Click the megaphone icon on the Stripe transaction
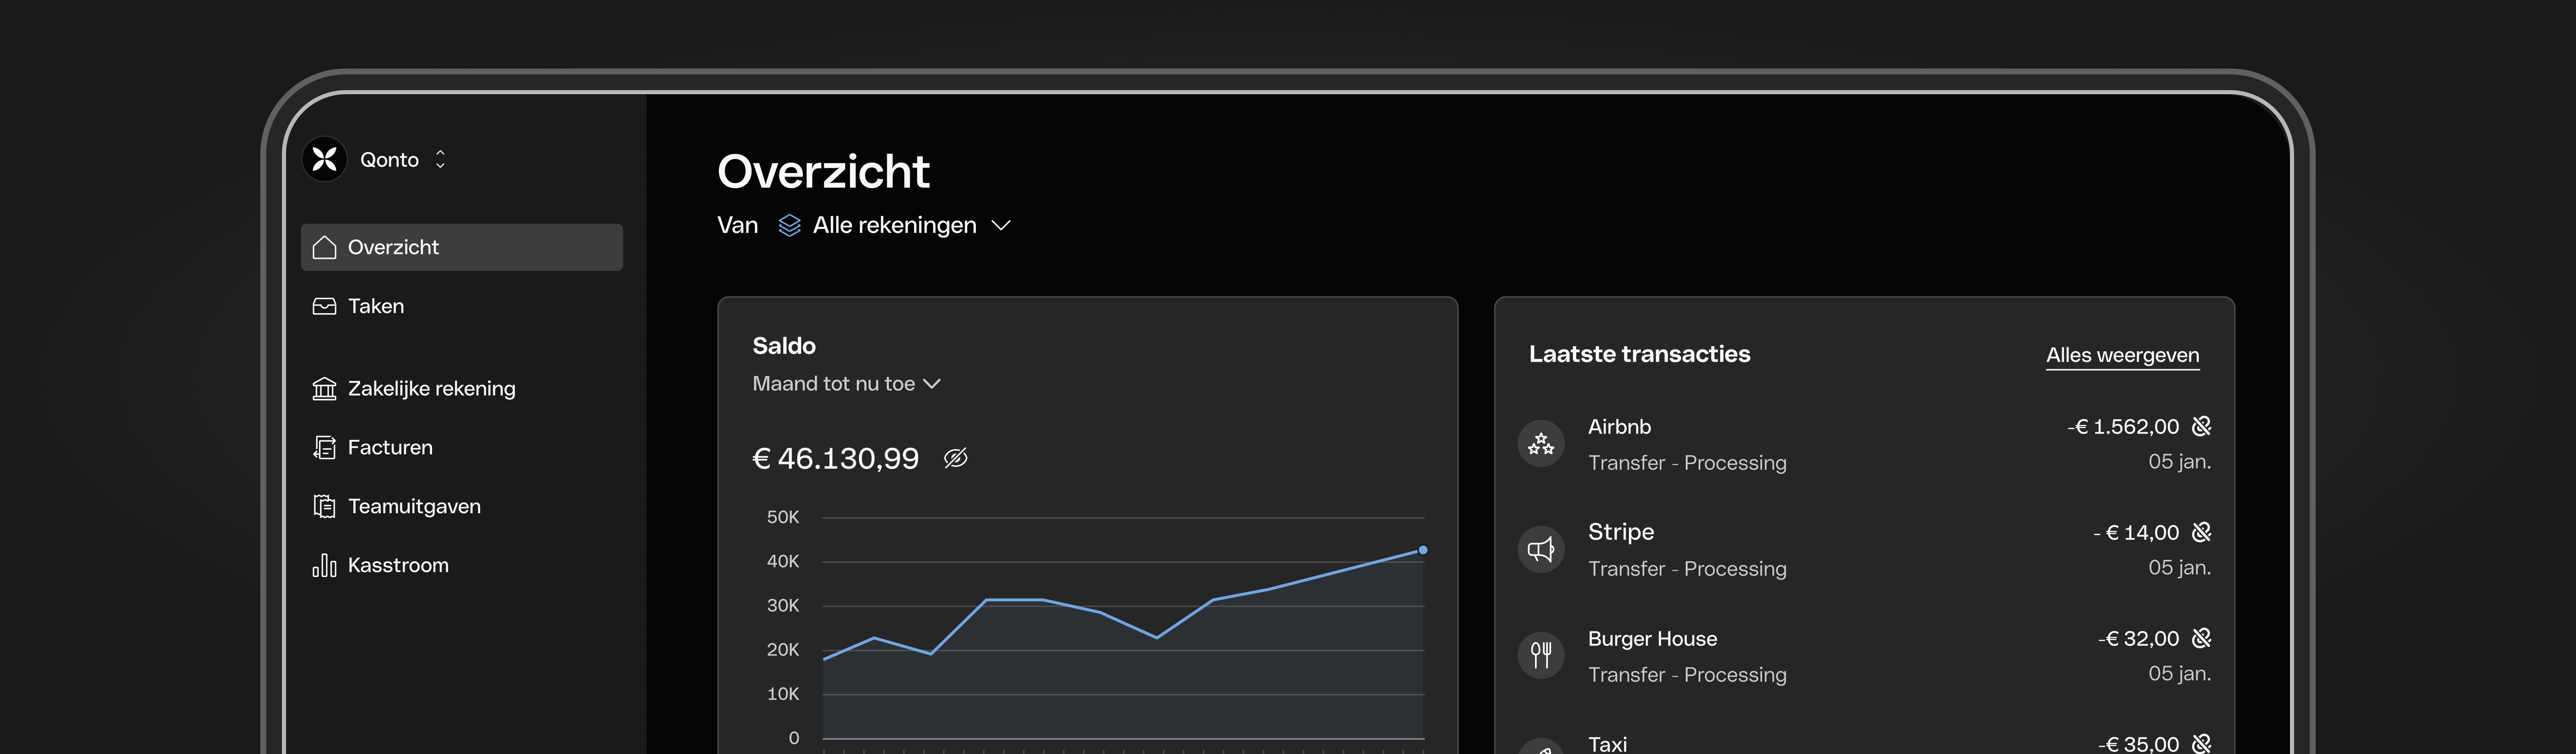Screen dimensions: 2576x754 pyautogui.click(x=1540, y=549)
